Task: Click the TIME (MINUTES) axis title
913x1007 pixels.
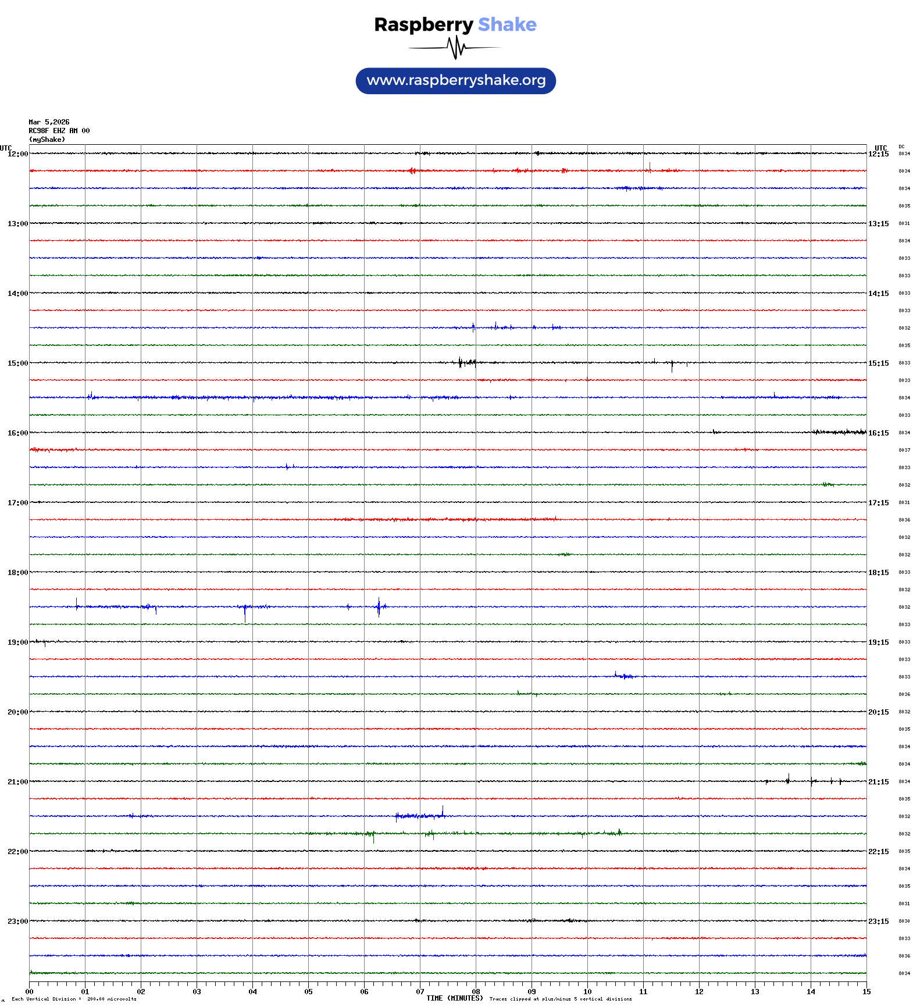Action: tap(455, 998)
